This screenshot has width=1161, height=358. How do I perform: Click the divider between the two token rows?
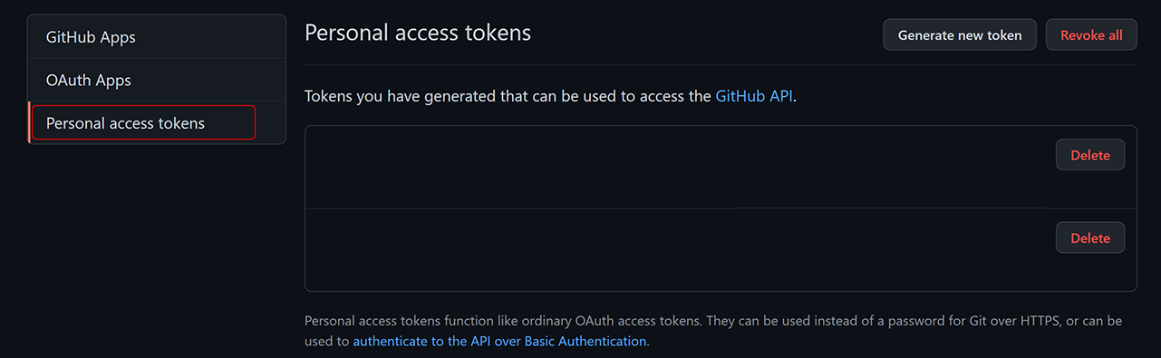tap(721, 208)
